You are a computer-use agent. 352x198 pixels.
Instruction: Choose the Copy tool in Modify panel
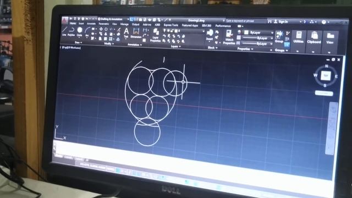coord(101,34)
